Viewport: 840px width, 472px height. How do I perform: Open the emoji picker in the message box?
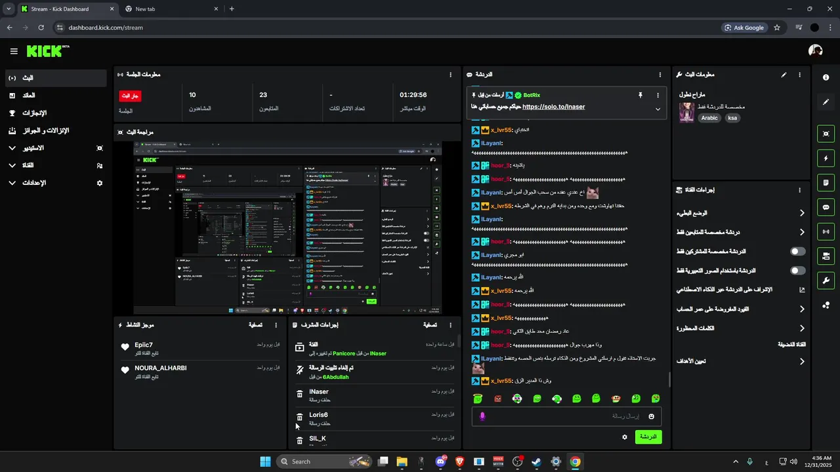tap(652, 416)
